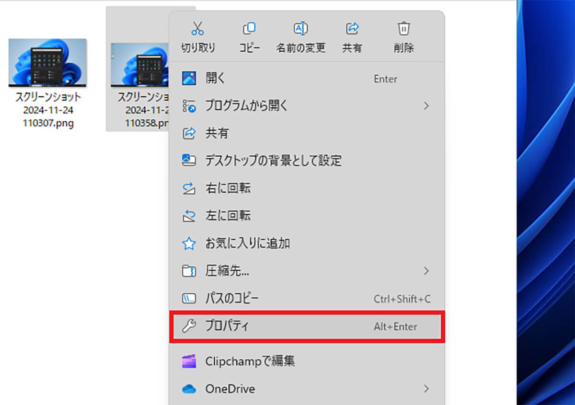
Task: Open the 圧縮先... menu entry
Action: tap(307, 271)
